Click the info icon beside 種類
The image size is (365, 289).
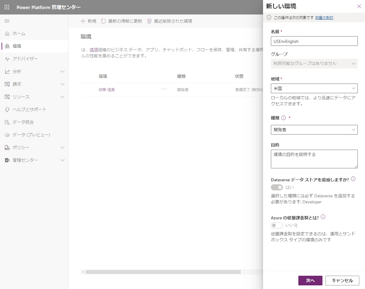tap(284, 118)
